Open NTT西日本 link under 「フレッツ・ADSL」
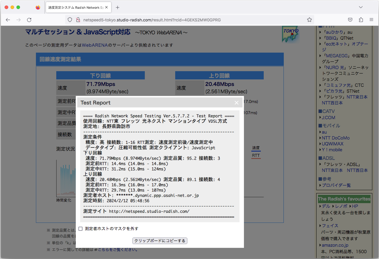This screenshot has width=379, height=259. [x=357, y=171]
